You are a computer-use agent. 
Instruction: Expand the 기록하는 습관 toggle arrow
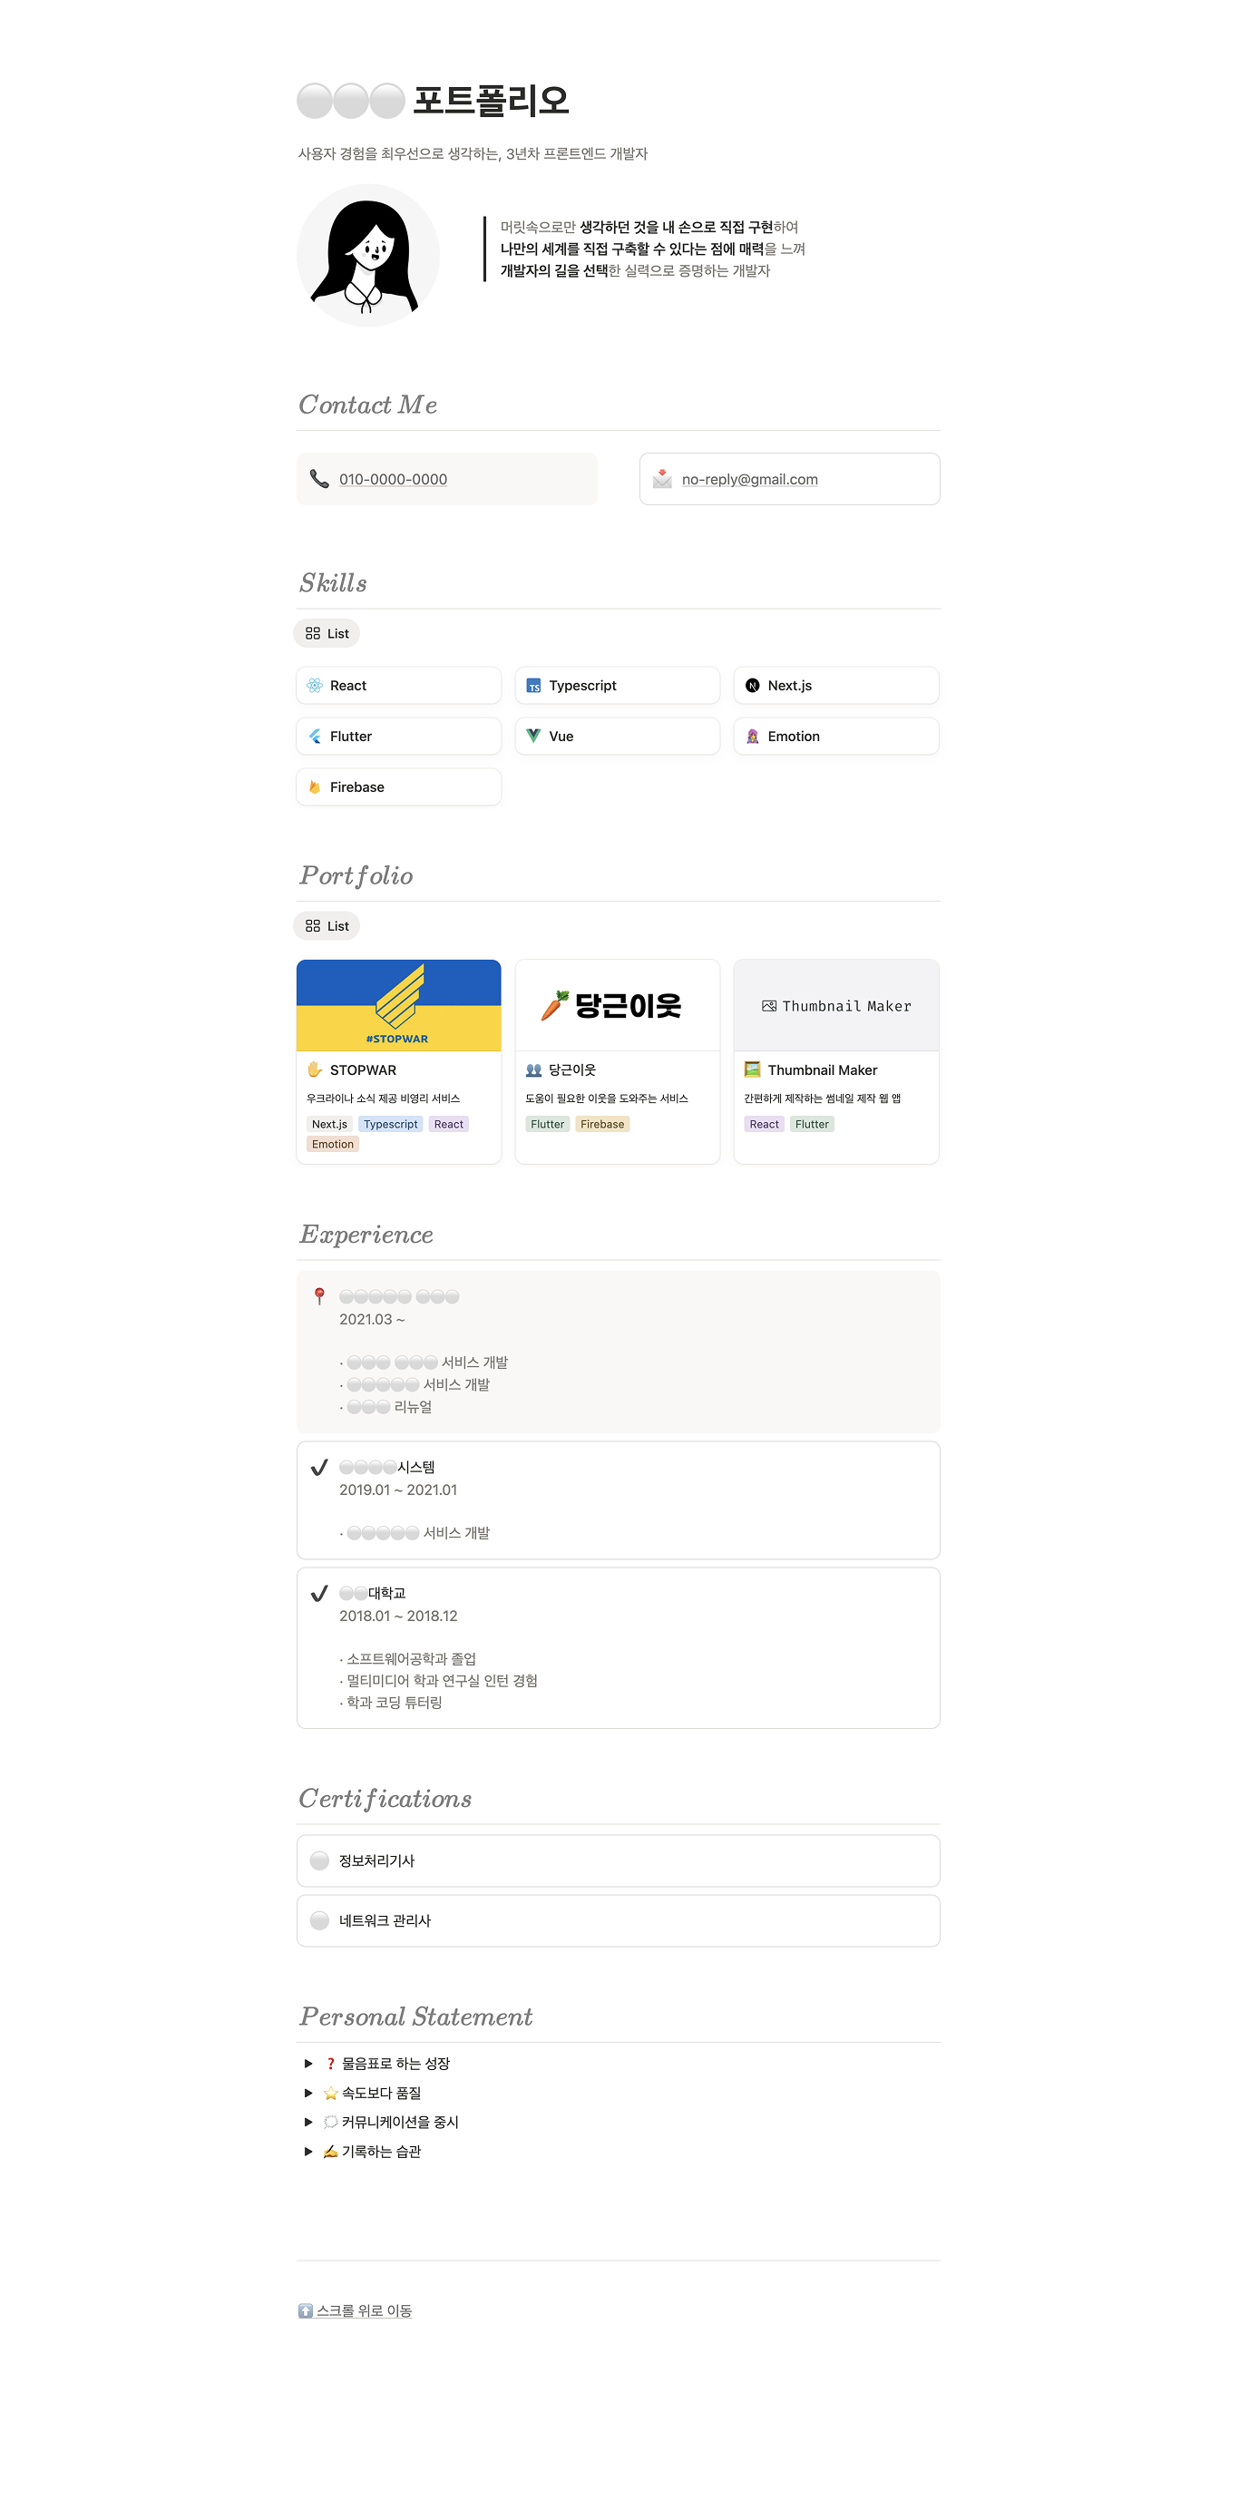click(308, 2152)
